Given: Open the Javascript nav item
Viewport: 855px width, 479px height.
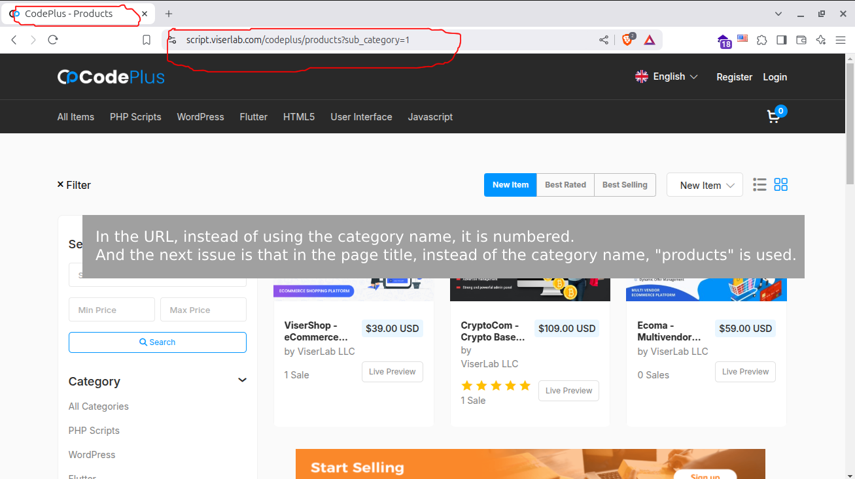Looking at the screenshot, I should pos(430,117).
